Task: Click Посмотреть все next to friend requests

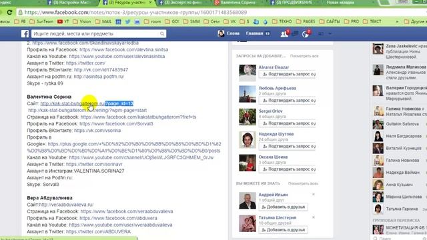Action: pyautogui.click(x=304, y=56)
